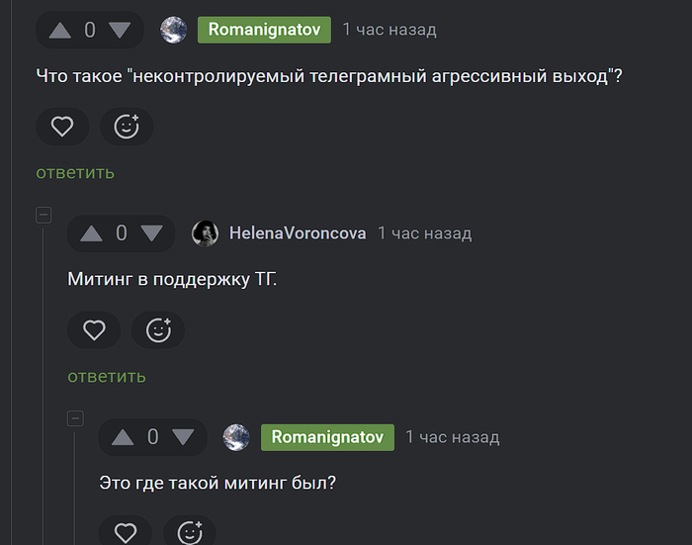Collapse the nested Romanignatov reply branch
The image size is (692, 545).
(75, 418)
